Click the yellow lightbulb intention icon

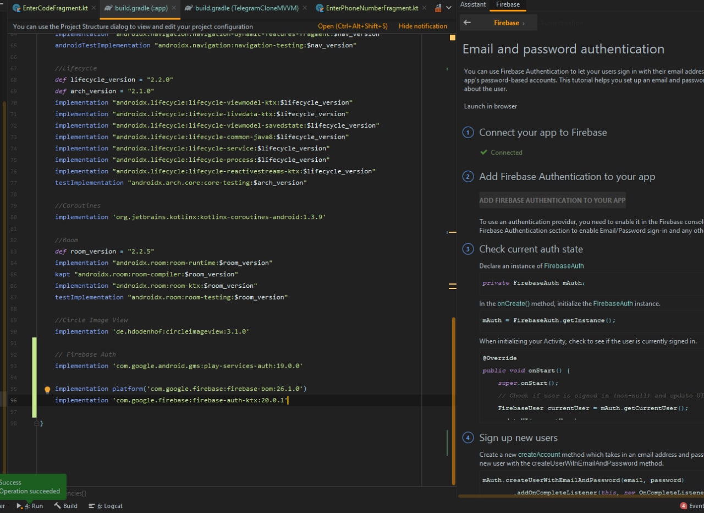point(47,390)
